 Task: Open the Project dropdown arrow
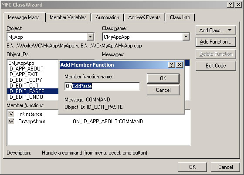click(91, 37)
